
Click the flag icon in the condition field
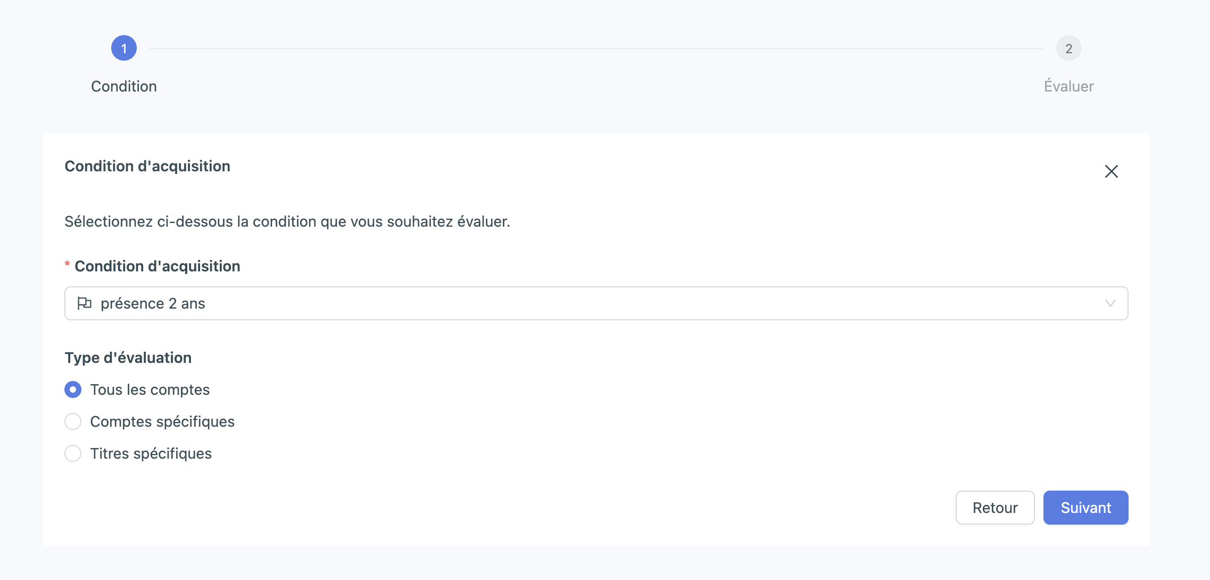coord(85,303)
